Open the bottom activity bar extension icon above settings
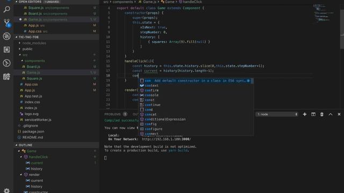 [x=6, y=76]
